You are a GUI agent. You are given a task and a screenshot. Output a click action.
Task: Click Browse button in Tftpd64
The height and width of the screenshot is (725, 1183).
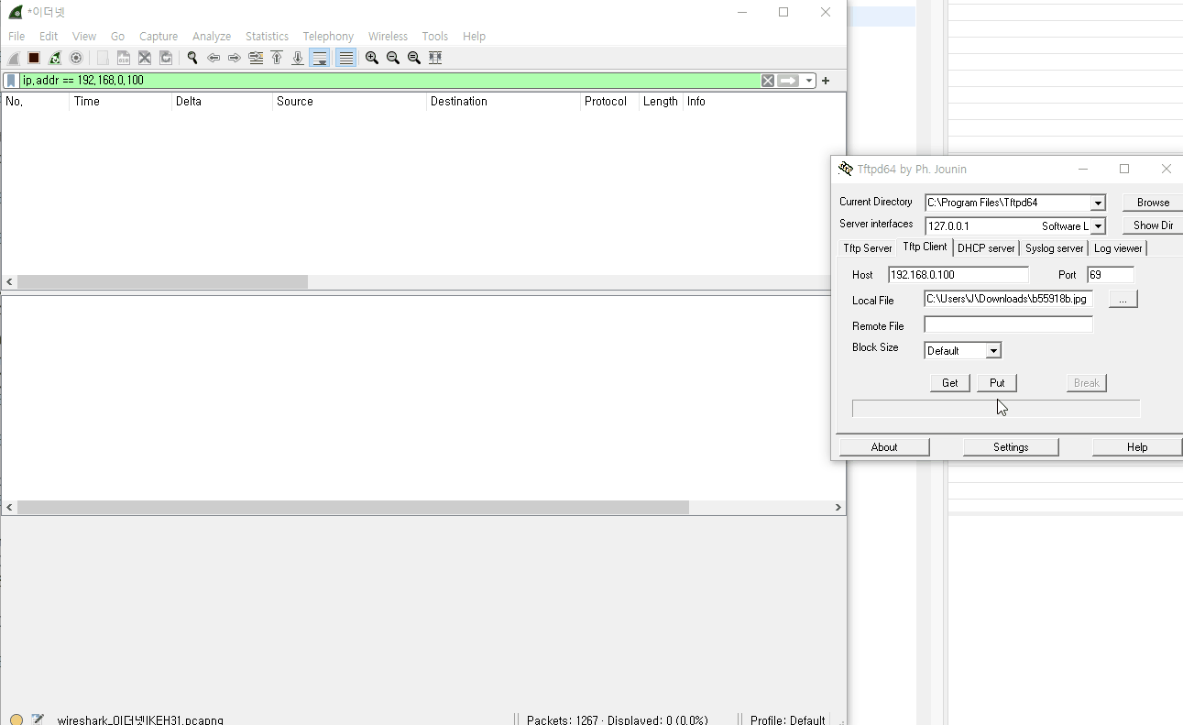[x=1153, y=203]
